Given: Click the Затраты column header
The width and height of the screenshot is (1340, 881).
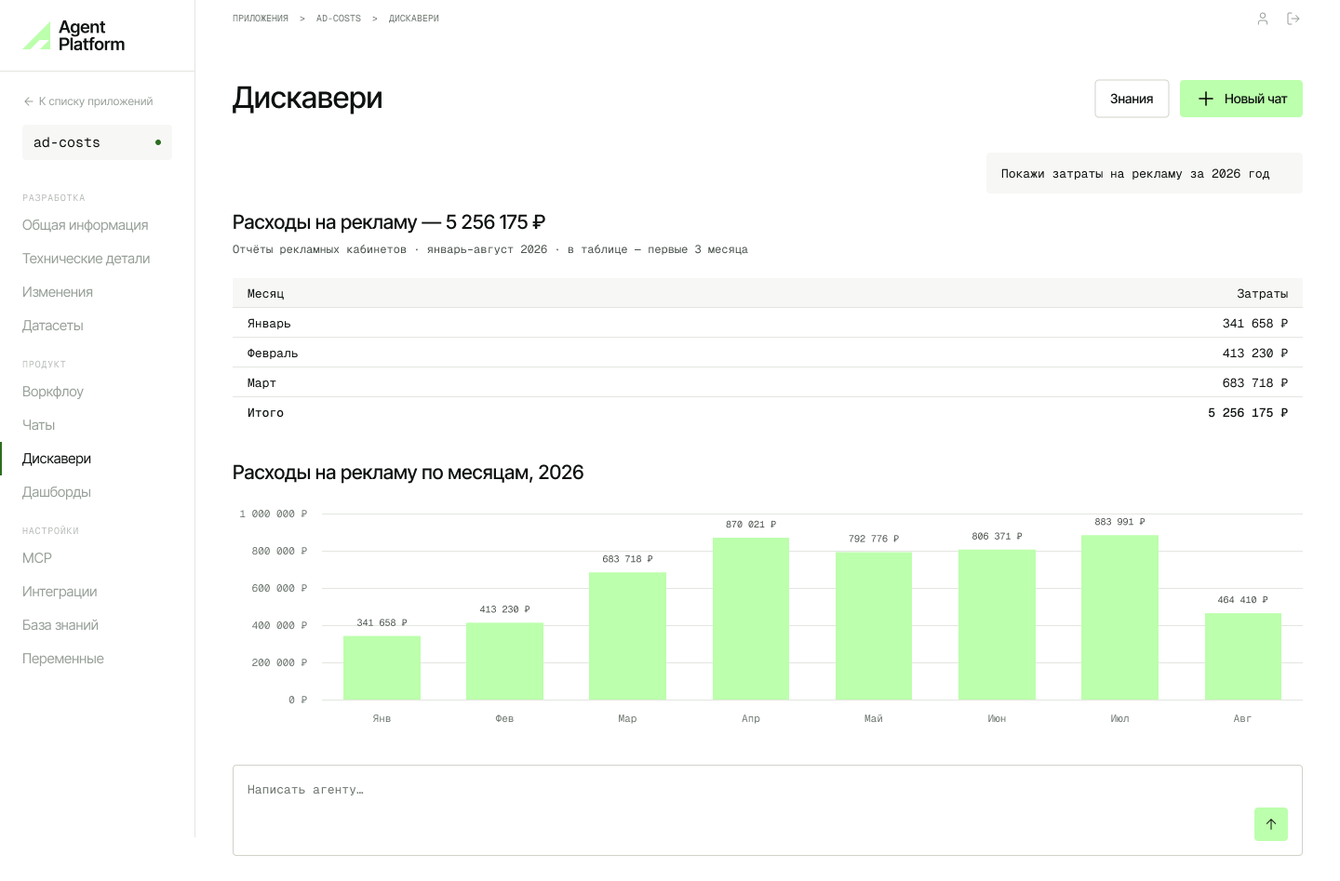Looking at the screenshot, I should (1263, 293).
